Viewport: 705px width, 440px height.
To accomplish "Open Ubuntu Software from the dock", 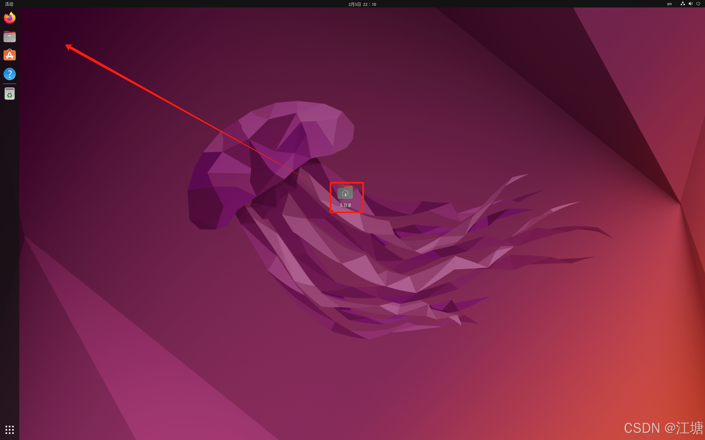I will (10, 55).
